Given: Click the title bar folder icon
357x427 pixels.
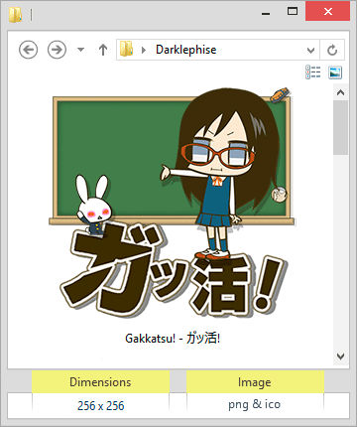Looking at the screenshot, I should pyautogui.click(x=15, y=15).
